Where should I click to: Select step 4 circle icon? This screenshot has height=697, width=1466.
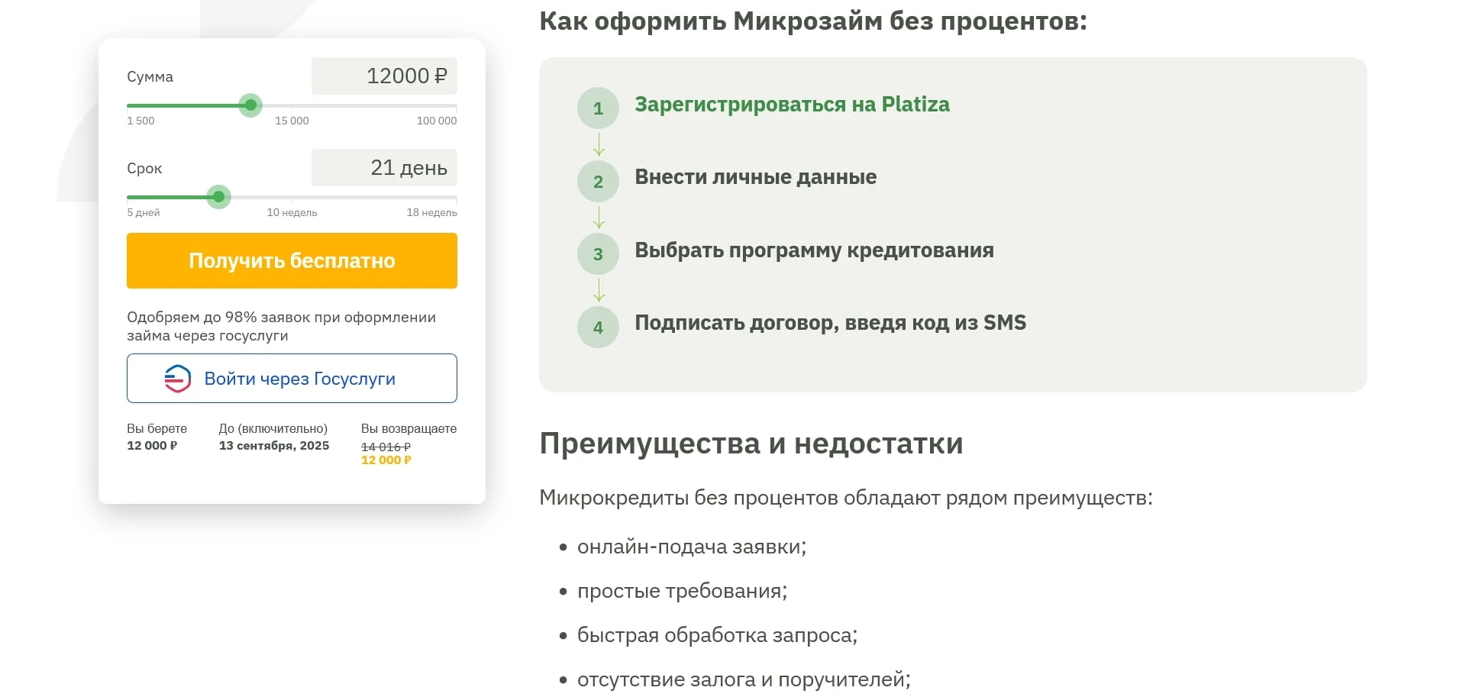(x=599, y=327)
